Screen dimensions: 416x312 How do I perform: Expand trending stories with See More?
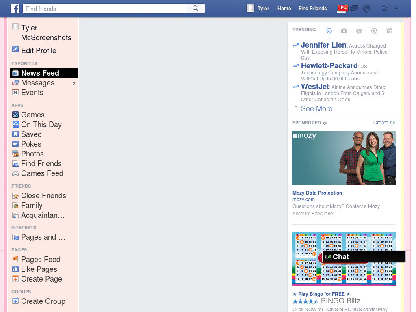[x=316, y=108]
